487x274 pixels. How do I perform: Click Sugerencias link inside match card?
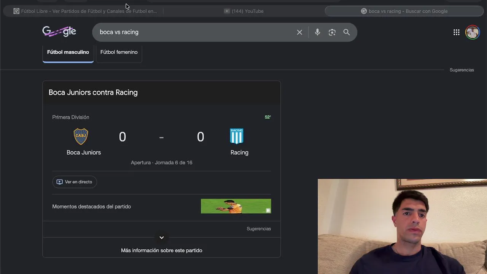[x=259, y=229]
